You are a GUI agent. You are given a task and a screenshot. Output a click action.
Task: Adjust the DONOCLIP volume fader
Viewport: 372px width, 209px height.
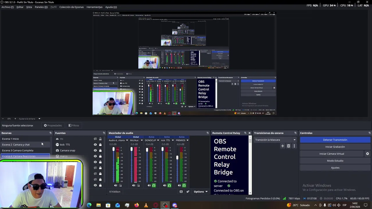tap(147, 150)
